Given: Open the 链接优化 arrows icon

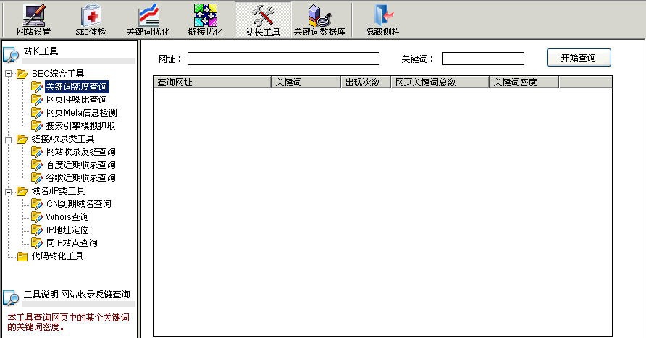Looking at the screenshot, I should [205, 15].
